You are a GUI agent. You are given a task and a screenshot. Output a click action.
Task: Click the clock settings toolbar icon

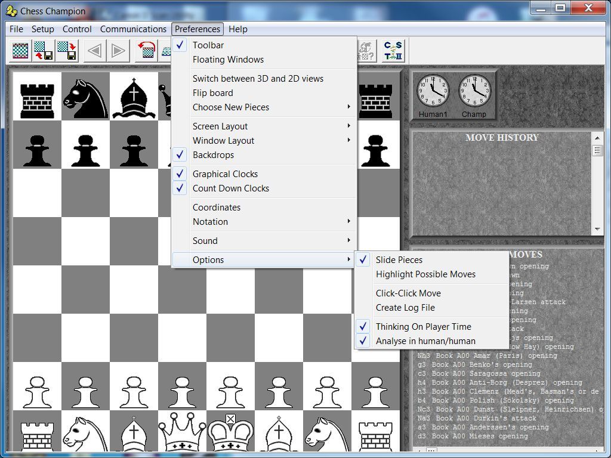(392, 51)
